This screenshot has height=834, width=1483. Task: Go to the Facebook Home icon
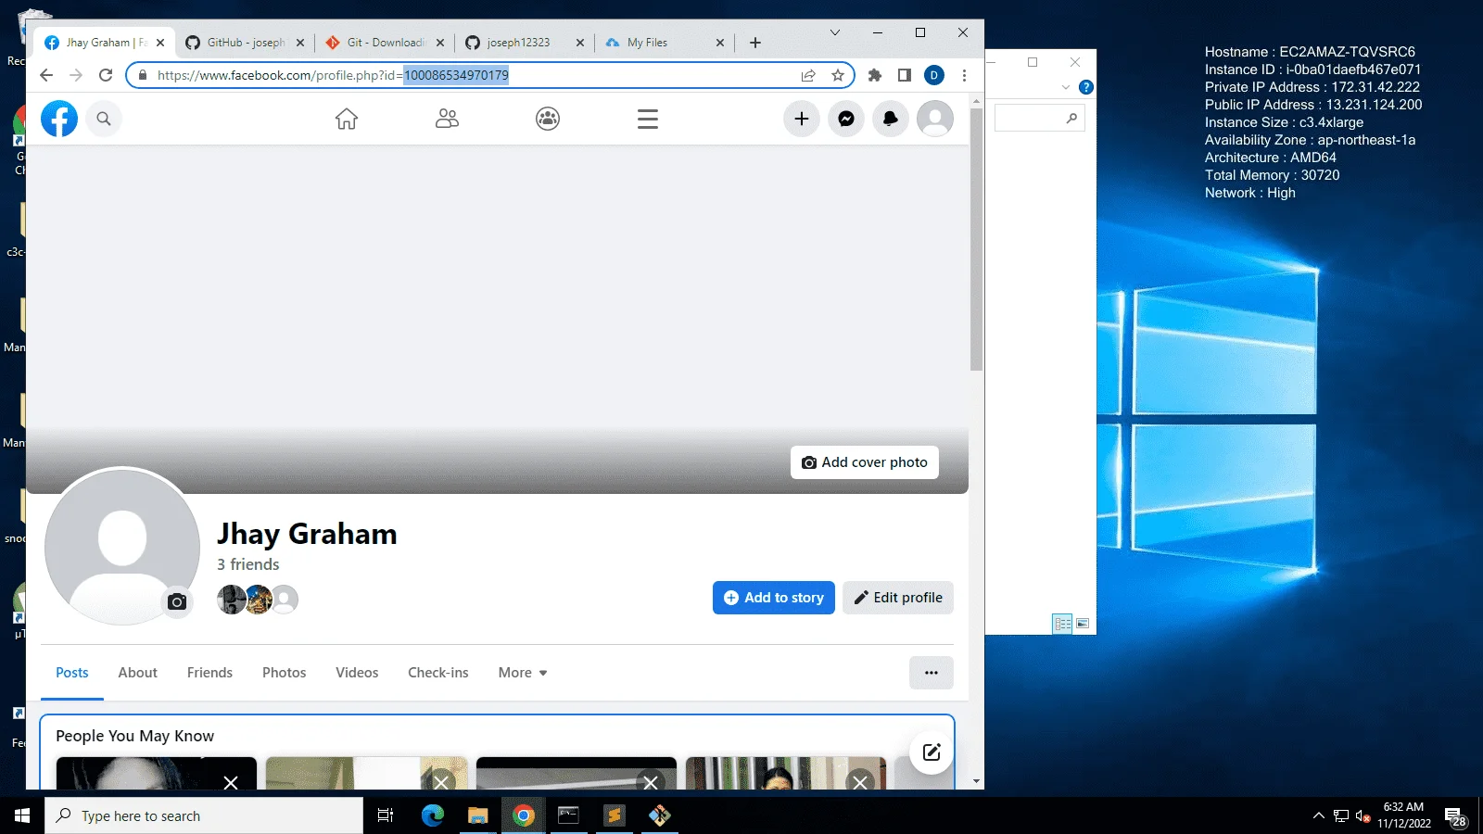347,119
